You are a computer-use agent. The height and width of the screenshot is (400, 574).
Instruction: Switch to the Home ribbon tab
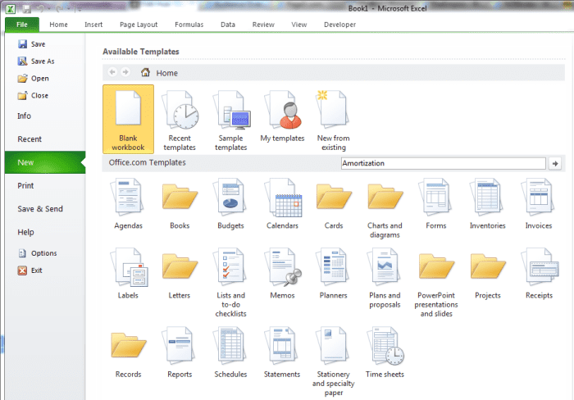click(58, 25)
